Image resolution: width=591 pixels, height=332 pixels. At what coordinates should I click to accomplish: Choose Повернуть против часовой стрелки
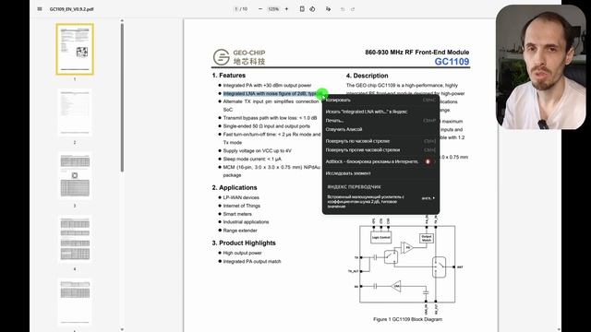click(380, 149)
